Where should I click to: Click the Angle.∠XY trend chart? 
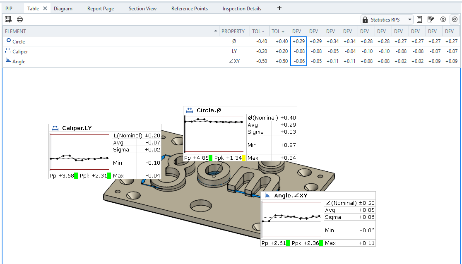tap(291, 219)
